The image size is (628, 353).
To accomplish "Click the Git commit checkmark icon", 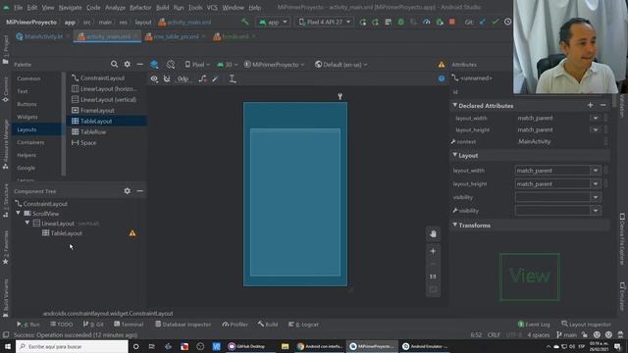I will (496, 22).
